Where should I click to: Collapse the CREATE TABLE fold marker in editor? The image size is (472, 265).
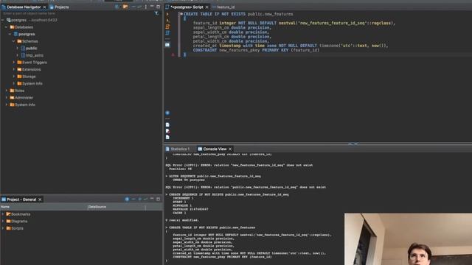[181, 14]
